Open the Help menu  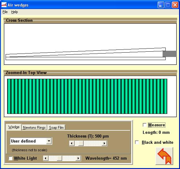(15, 12)
